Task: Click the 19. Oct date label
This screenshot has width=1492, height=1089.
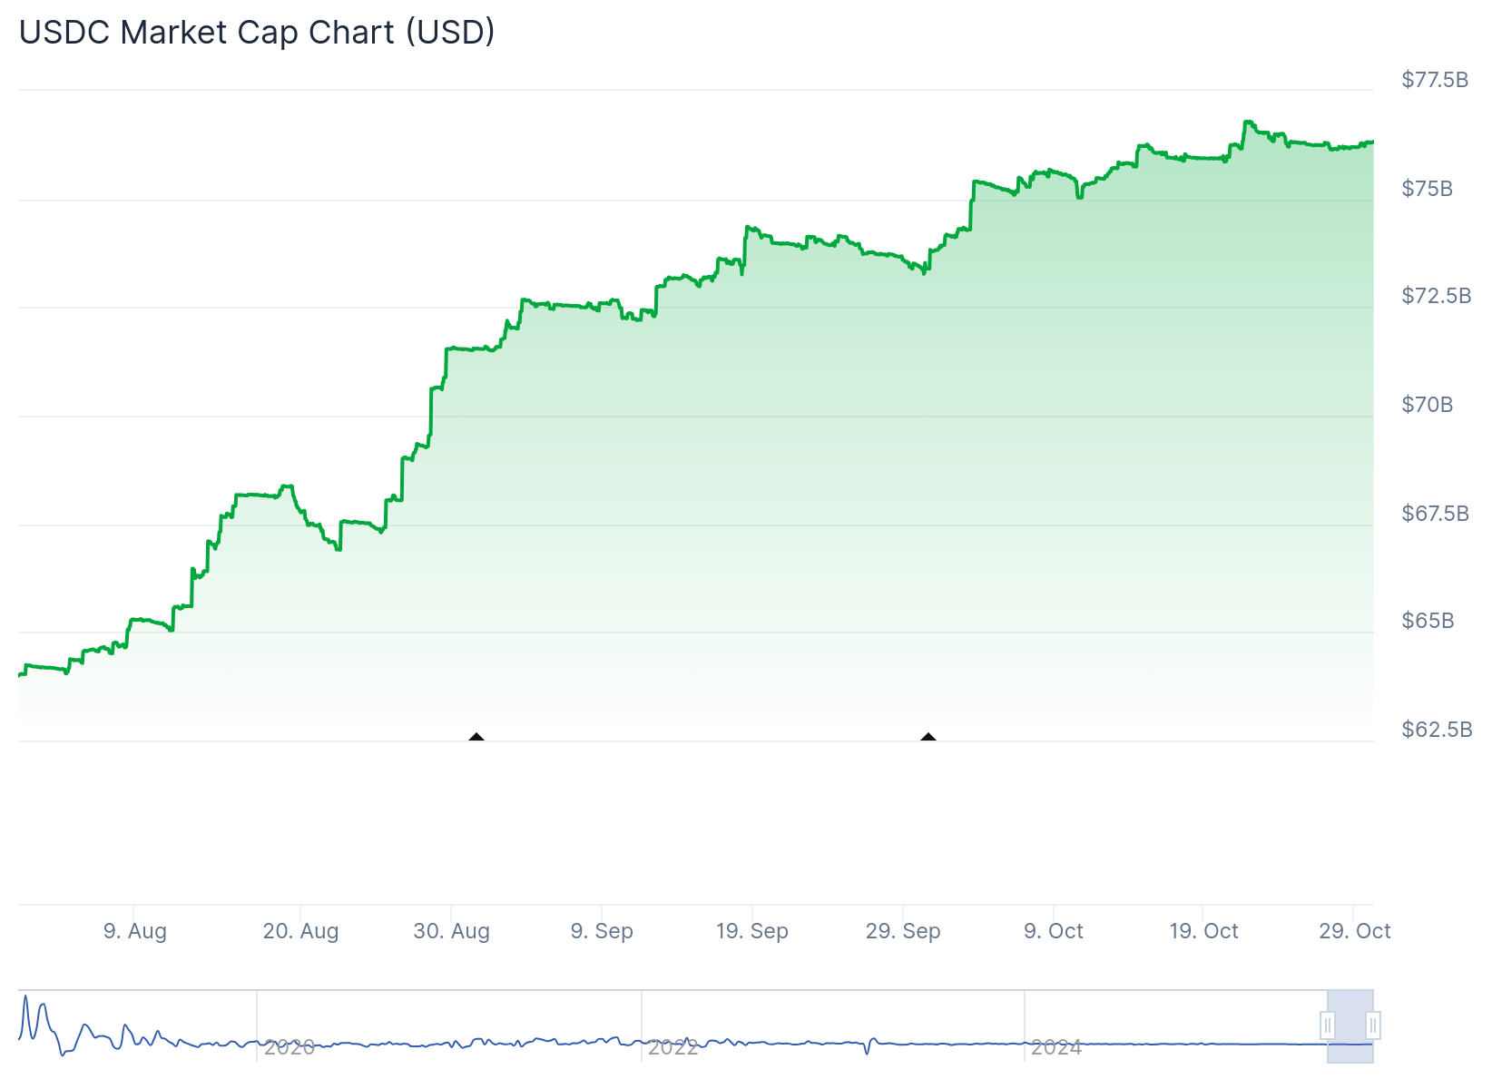Action: pyautogui.click(x=1203, y=931)
